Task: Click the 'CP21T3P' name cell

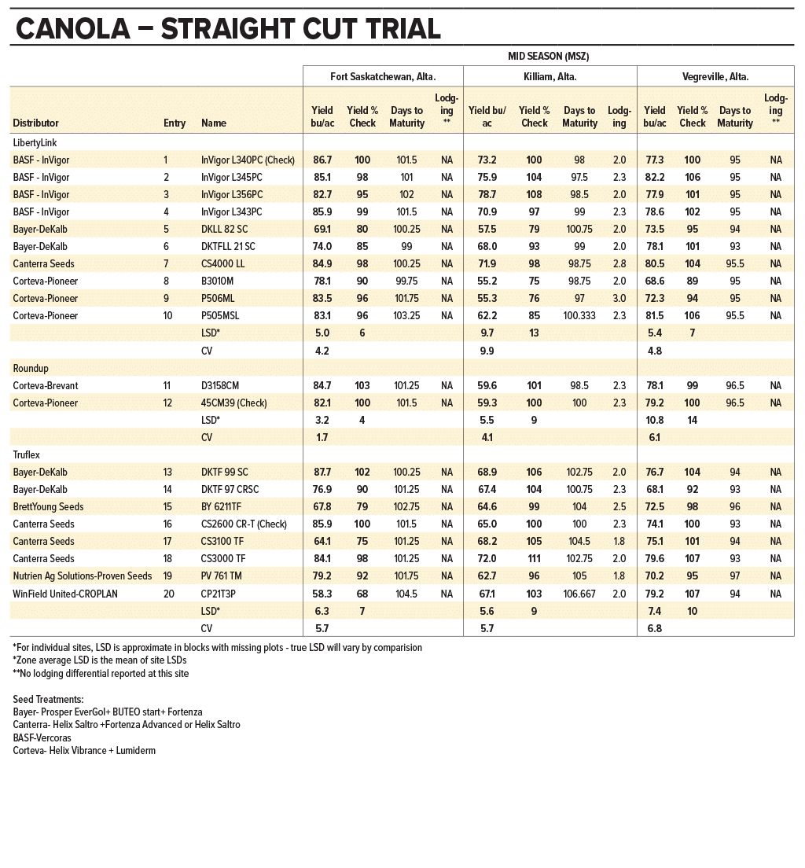Action: tap(218, 594)
